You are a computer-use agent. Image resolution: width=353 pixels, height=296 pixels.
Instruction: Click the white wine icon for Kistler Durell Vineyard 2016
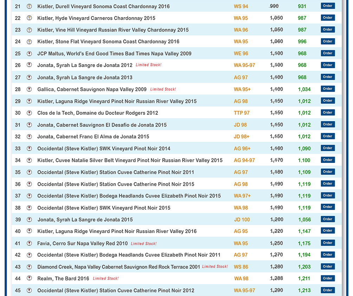pos(29,6)
